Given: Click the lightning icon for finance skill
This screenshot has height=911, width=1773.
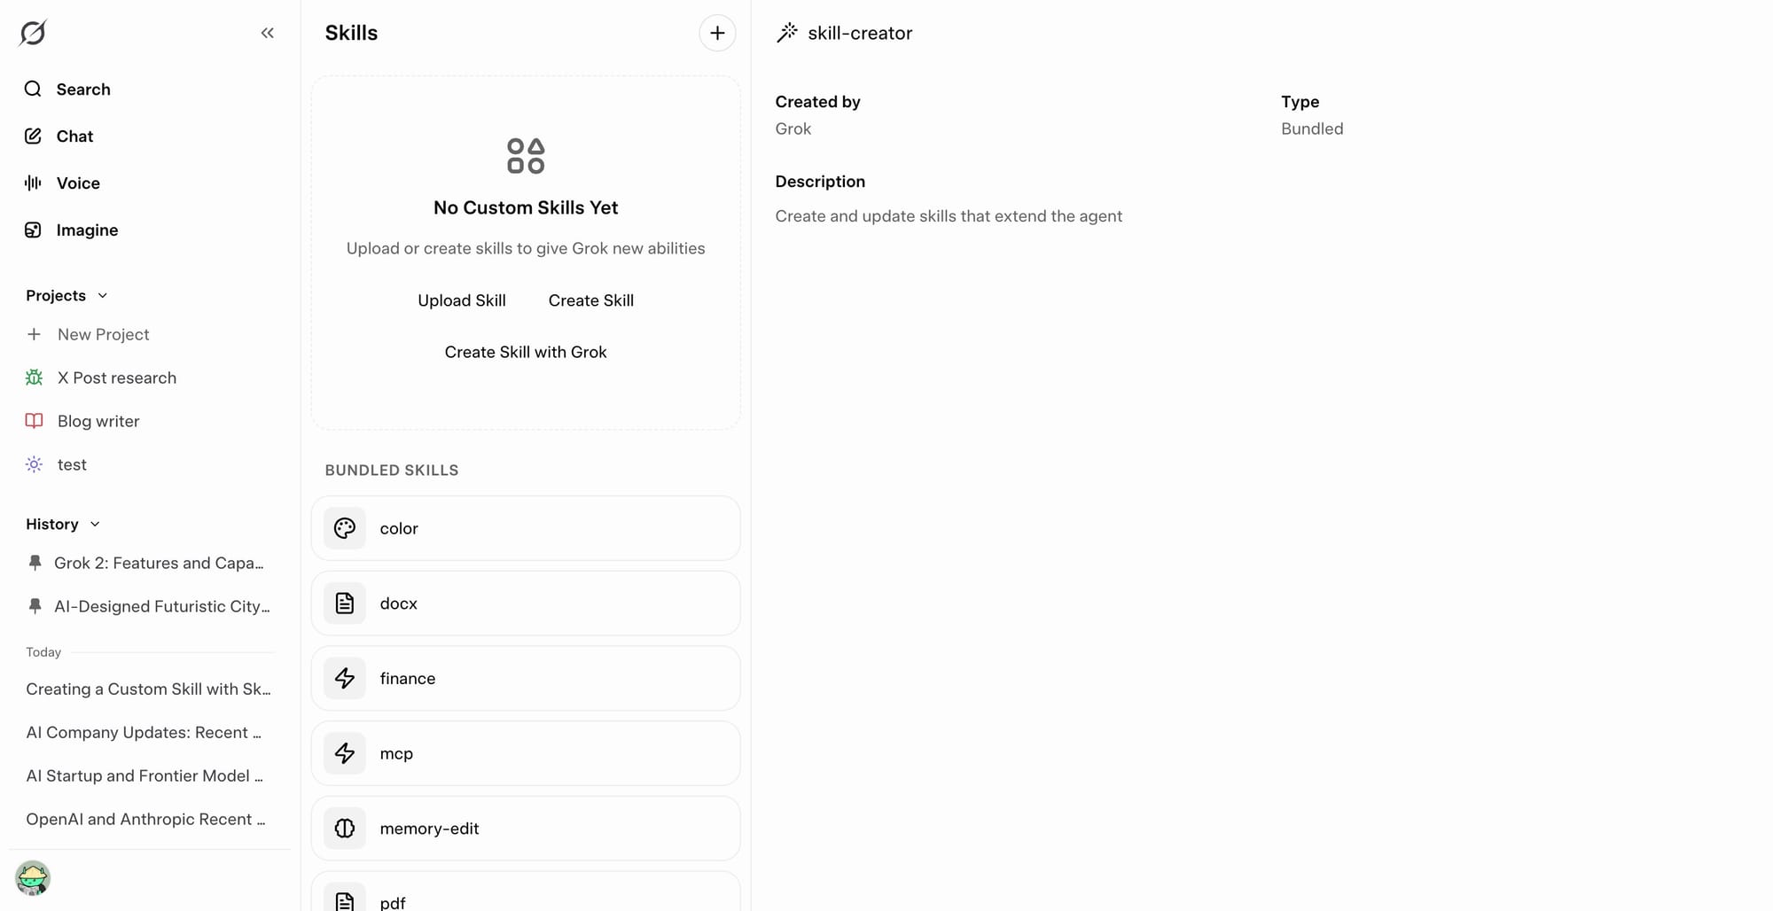Looking at the screenshot, I should click(345, 679).
